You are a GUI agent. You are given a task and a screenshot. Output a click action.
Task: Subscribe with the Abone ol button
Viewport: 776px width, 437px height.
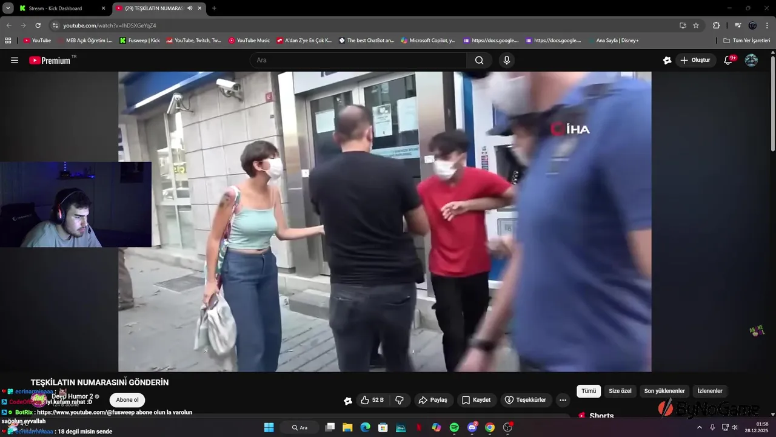(127, 400)
